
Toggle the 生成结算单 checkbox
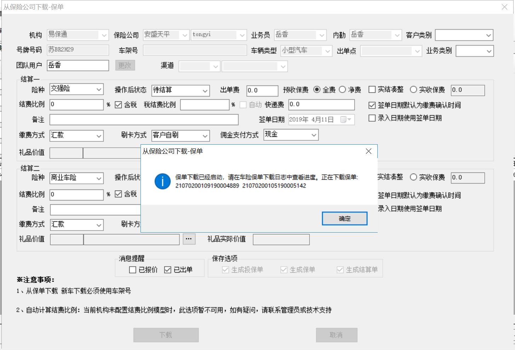340,270
